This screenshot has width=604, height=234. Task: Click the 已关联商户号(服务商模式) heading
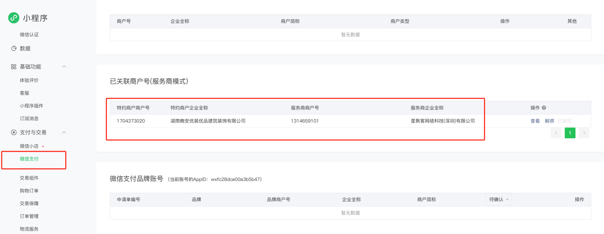click(149, 81)
